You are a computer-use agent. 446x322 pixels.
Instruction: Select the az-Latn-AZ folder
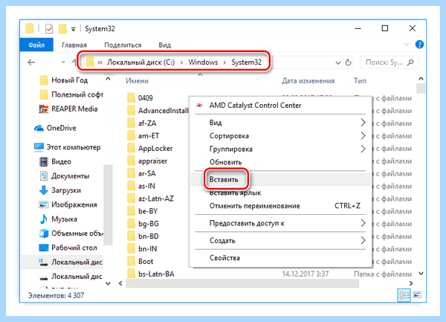(x=150, y=199)
